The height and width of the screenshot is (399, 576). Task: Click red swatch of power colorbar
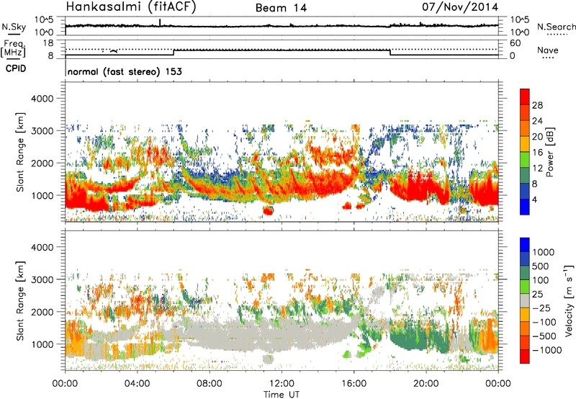coord(525,97)
